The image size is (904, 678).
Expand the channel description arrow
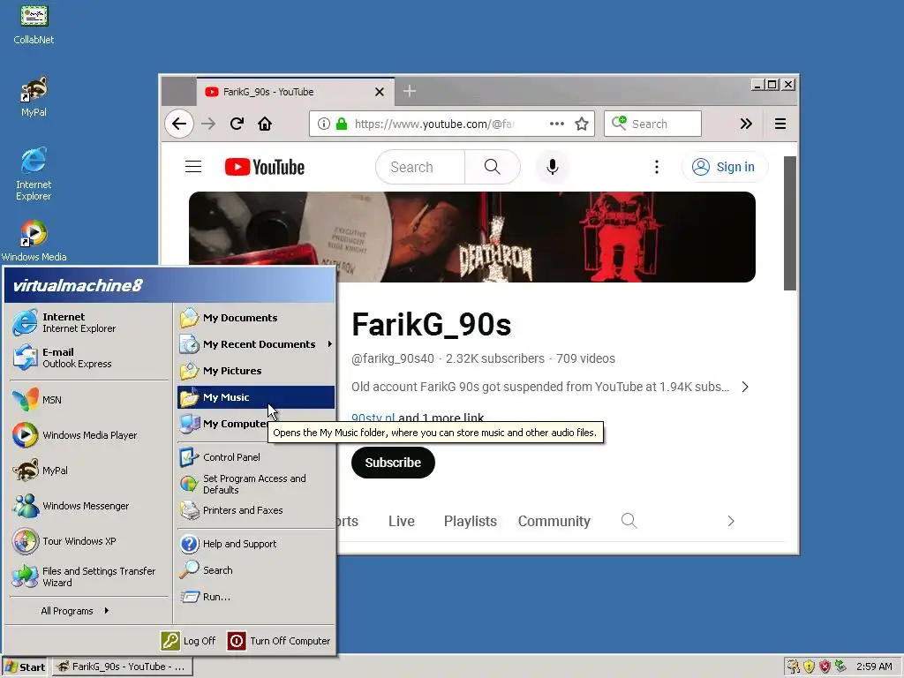(x=745, y=387)
